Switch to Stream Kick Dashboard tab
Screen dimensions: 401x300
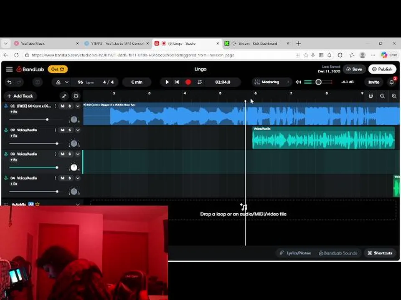coord(257,44)
